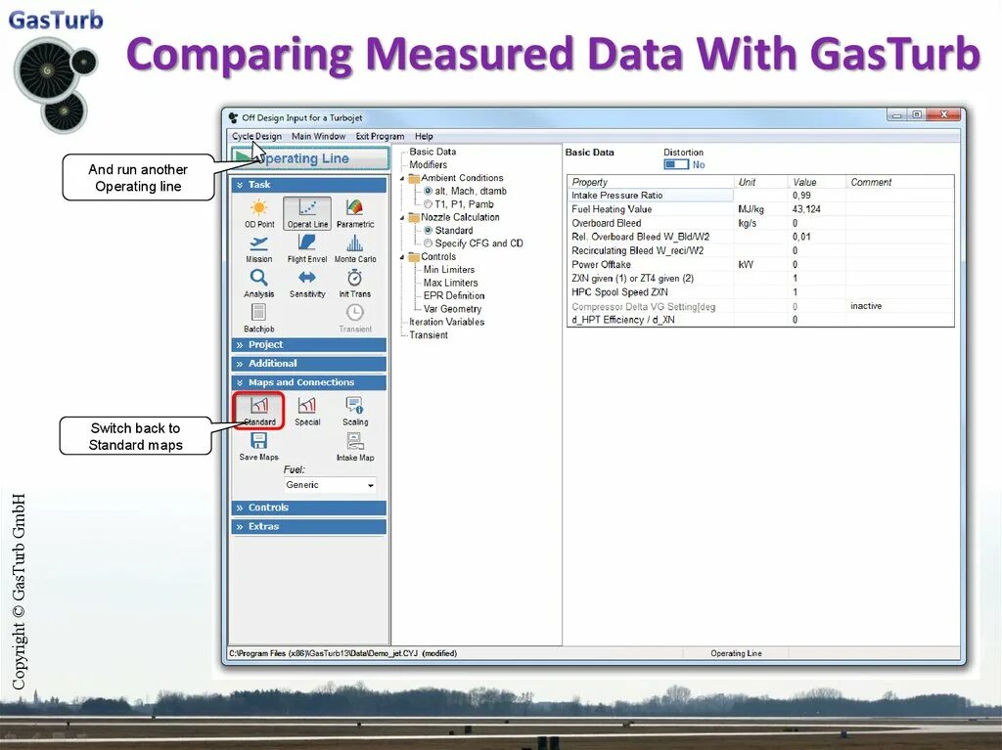Collapse the Maps and Connections section

pyautogui.click(x=308, y=382)
